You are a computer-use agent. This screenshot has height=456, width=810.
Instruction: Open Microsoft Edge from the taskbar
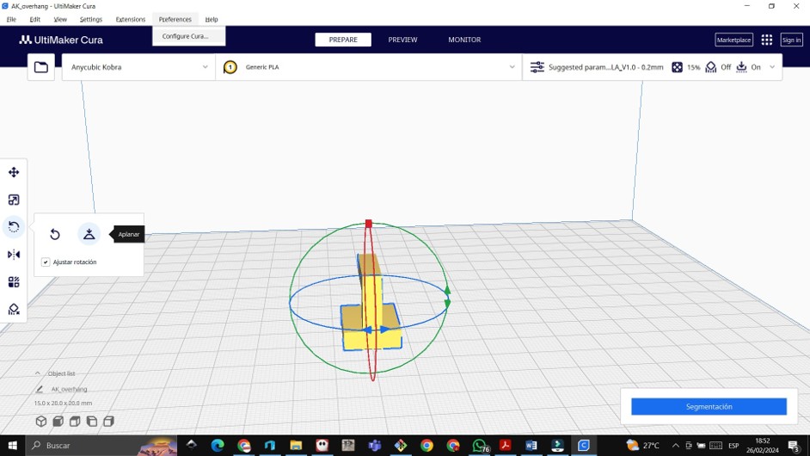[218, 445]
